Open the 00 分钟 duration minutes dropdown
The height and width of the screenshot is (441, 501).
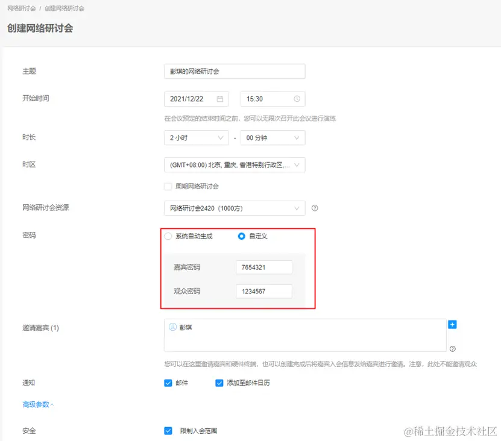273,137
